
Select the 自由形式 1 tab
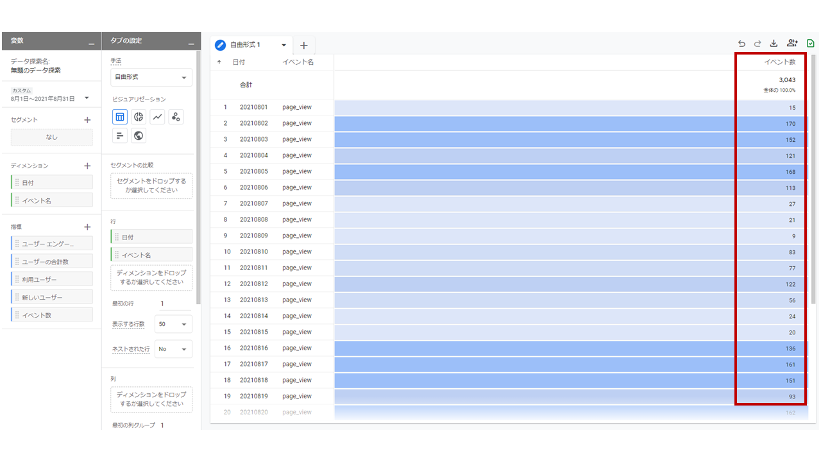[246, 45]
